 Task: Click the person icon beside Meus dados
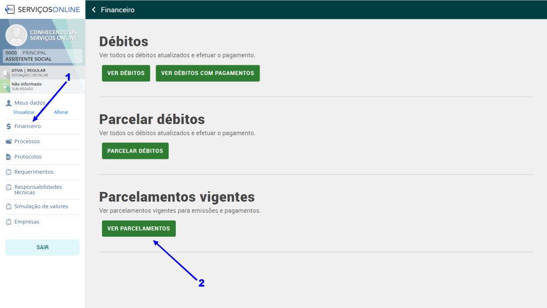tap(9, 103)
